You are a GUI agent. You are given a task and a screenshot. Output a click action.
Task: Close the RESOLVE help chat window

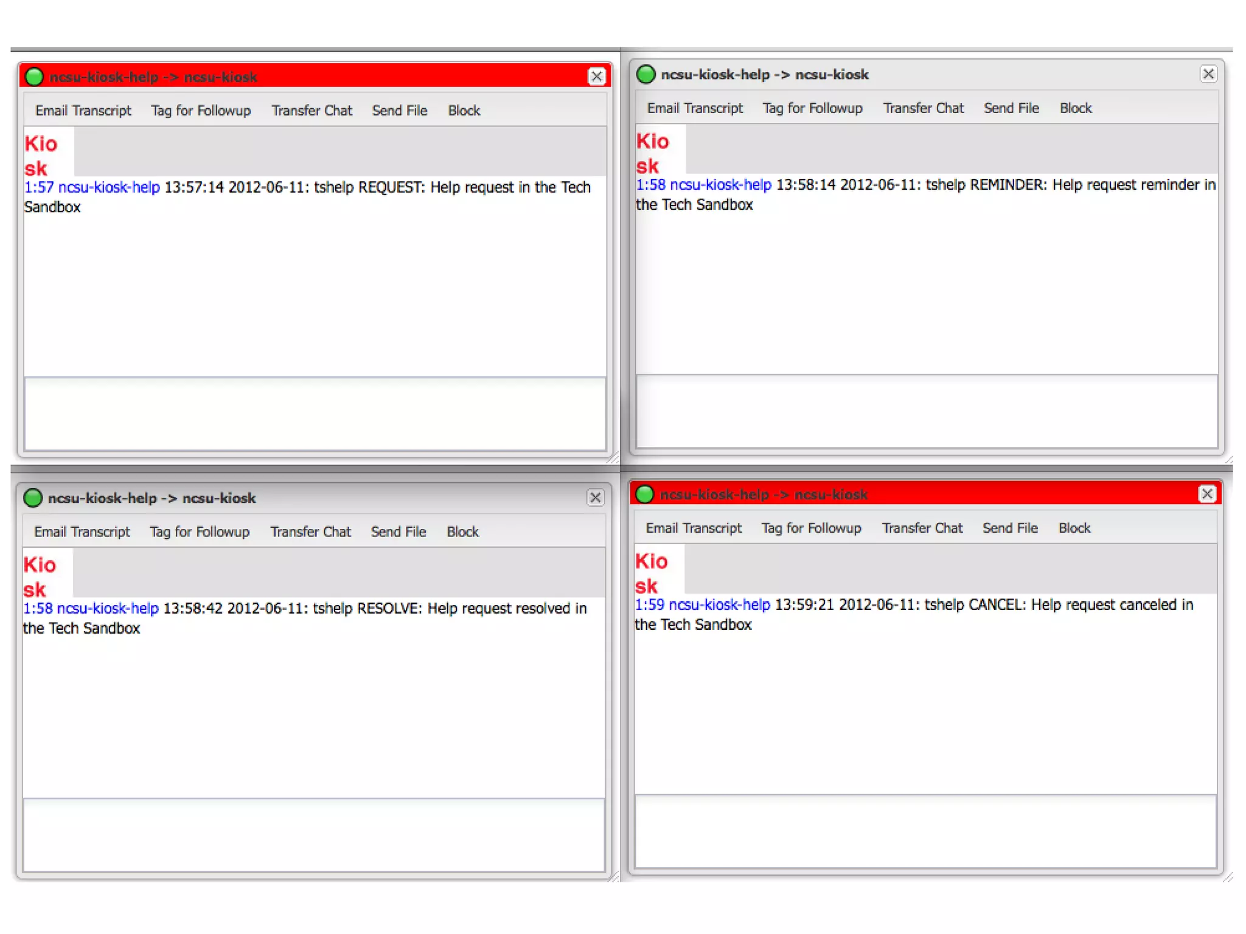click(596, 498)
